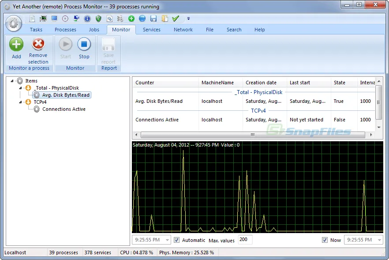Sort by Last start column header

coord(309,83)
